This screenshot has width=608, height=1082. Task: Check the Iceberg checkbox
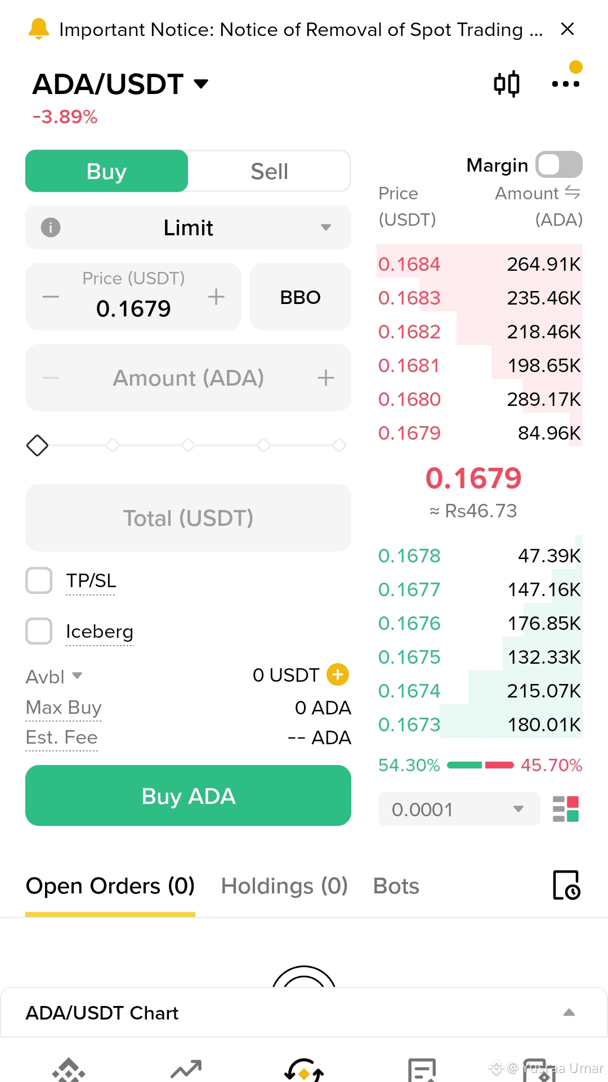39,631
